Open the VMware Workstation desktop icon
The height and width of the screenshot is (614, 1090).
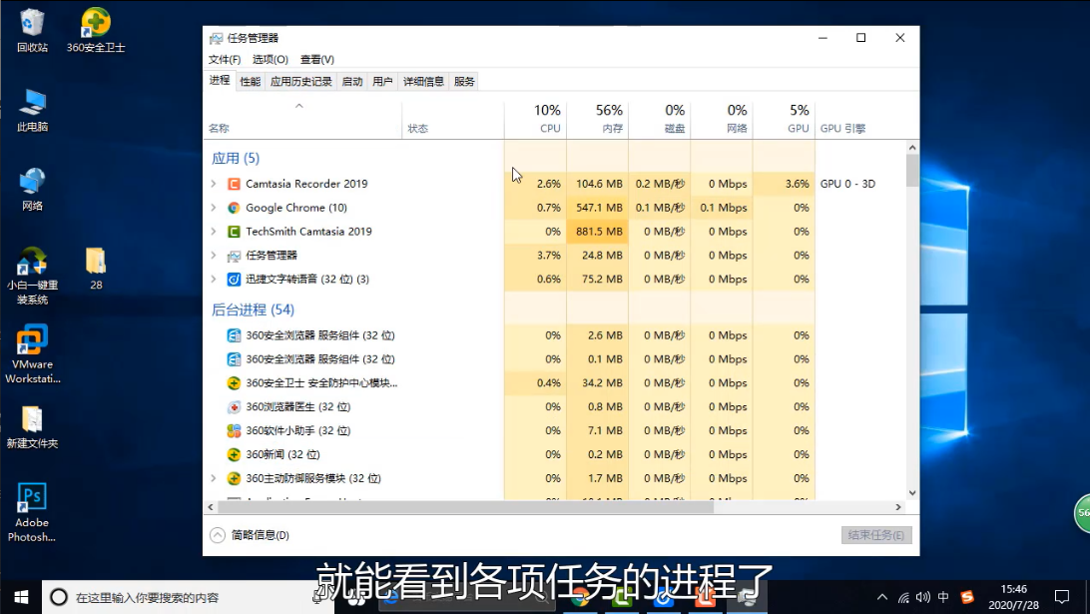tap(32, 340)
